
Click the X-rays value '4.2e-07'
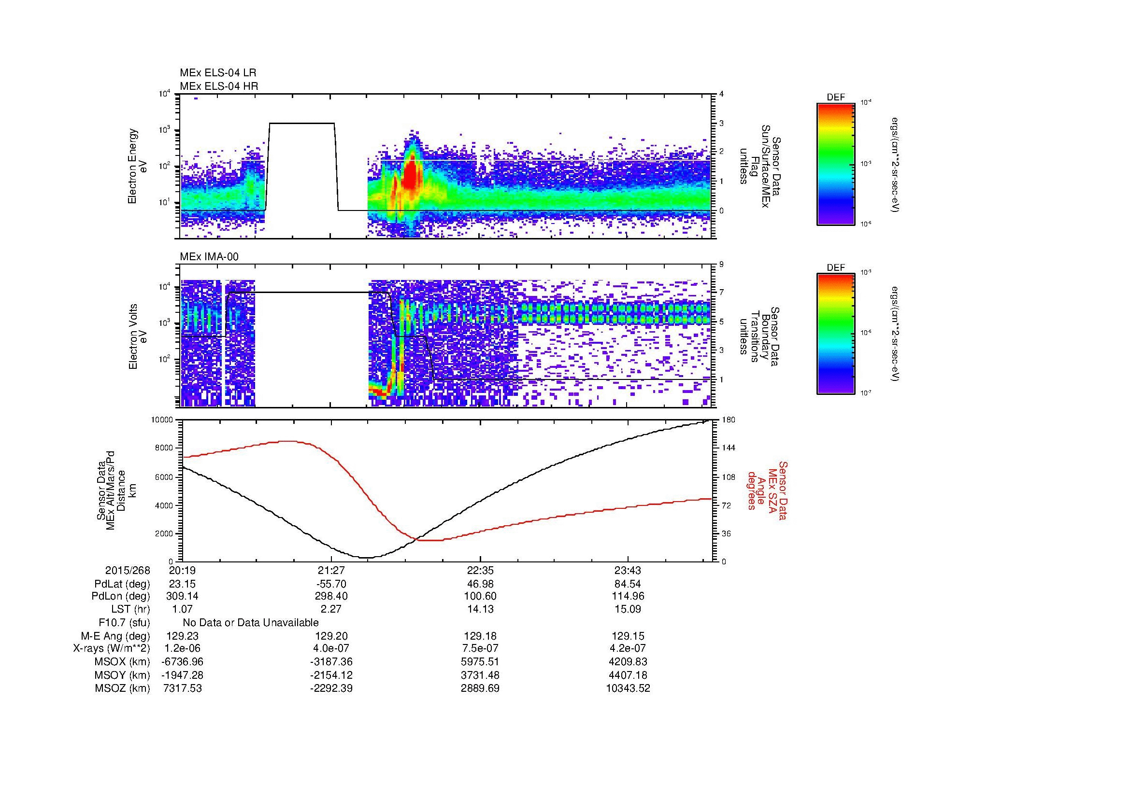pyautogui.click(x=628, y=648)
